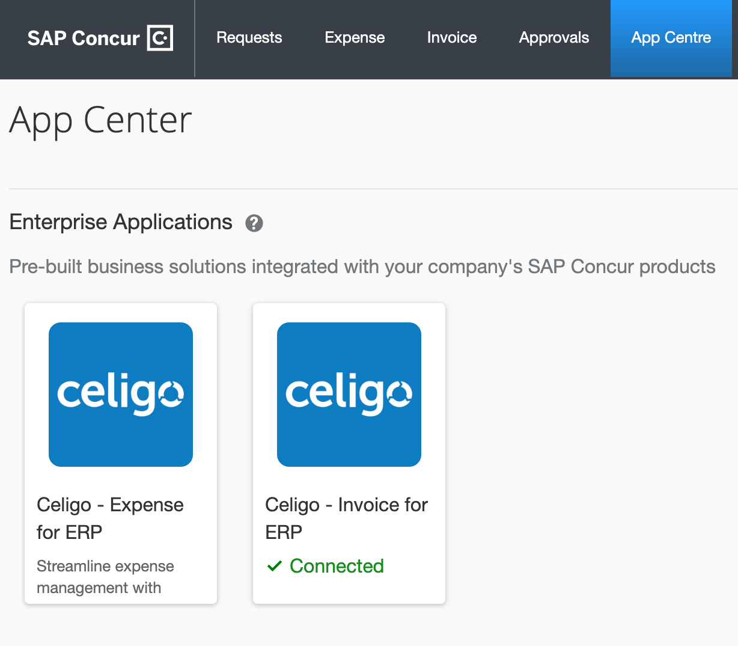This screenshot has height=646, width=738.
Task: Click the help question mark beside Enterprise Applications
Action: point(254,223)
